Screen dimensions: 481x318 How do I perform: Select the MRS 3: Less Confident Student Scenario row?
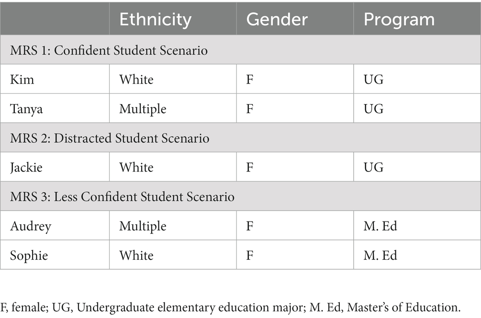pos(240,196)
